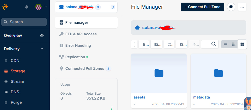Open the bunny support chat widget

(247, 104)
